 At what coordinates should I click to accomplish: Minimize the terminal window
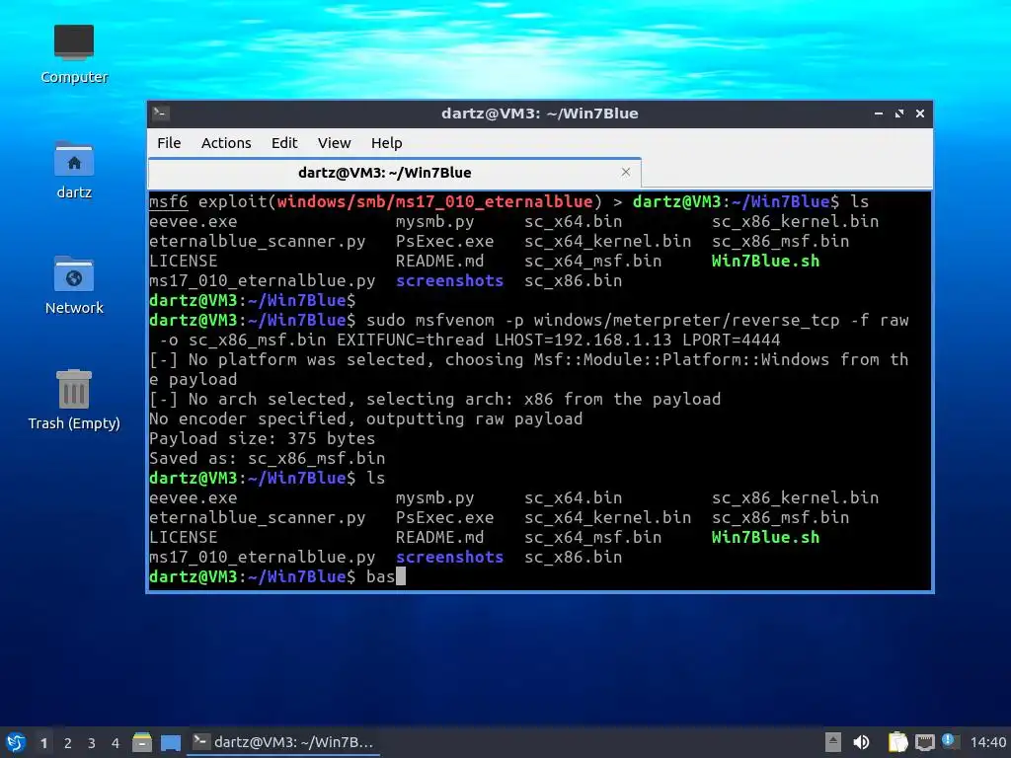[x=878, y=114]
